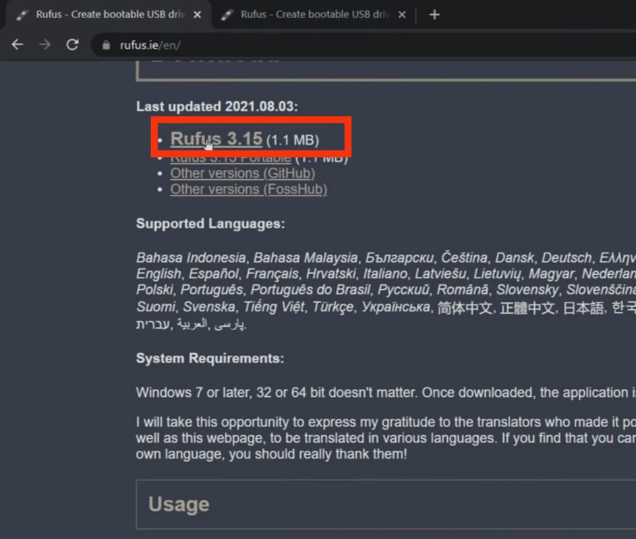Click the 'System Requirements:' heading
This screenshot has height=539, width=636.
(x=210, y=358)
